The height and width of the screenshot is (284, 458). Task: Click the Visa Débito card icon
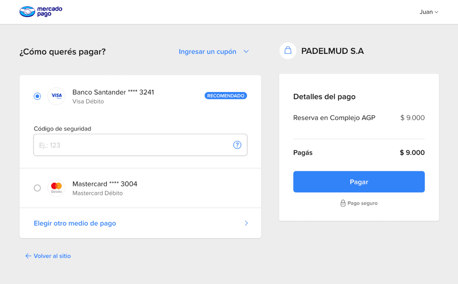[x=56, y=96]
